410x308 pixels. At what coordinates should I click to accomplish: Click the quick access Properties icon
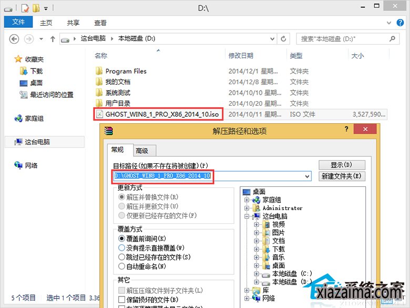point(25,8)
